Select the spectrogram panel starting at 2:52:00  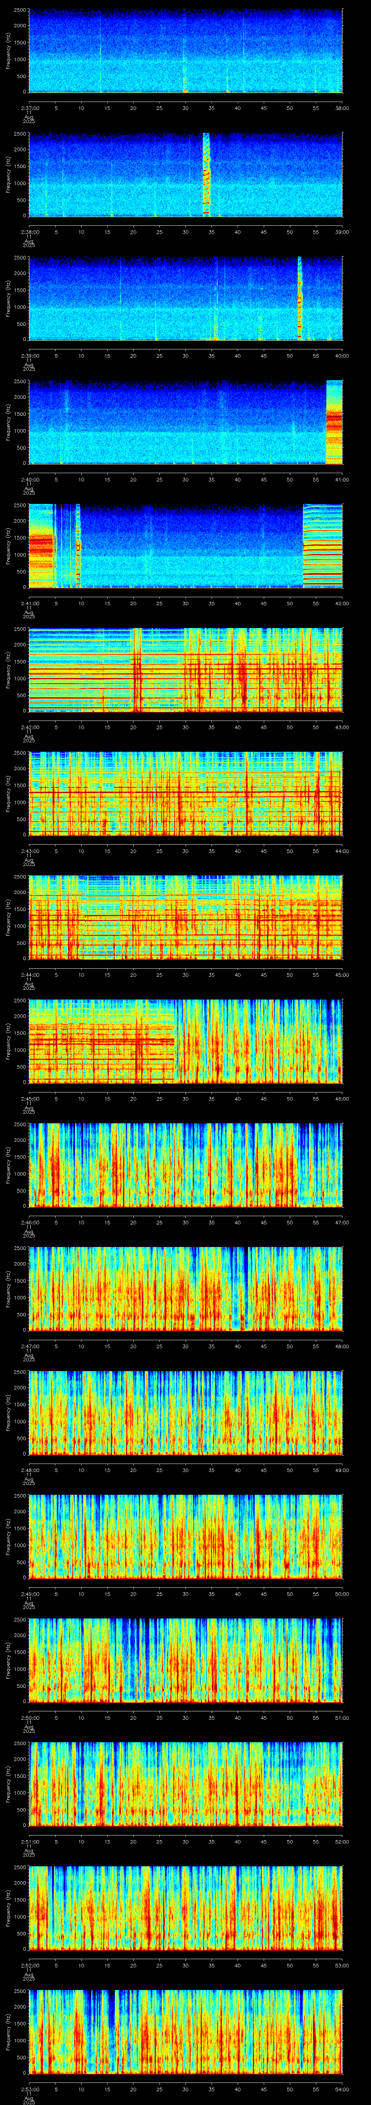pyautogui.click(x=186, y=1908)
